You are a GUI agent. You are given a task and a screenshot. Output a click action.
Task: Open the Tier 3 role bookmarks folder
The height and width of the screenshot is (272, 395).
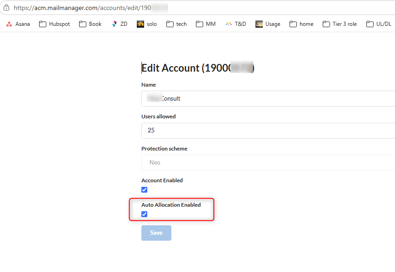click(x=340, y=24)
